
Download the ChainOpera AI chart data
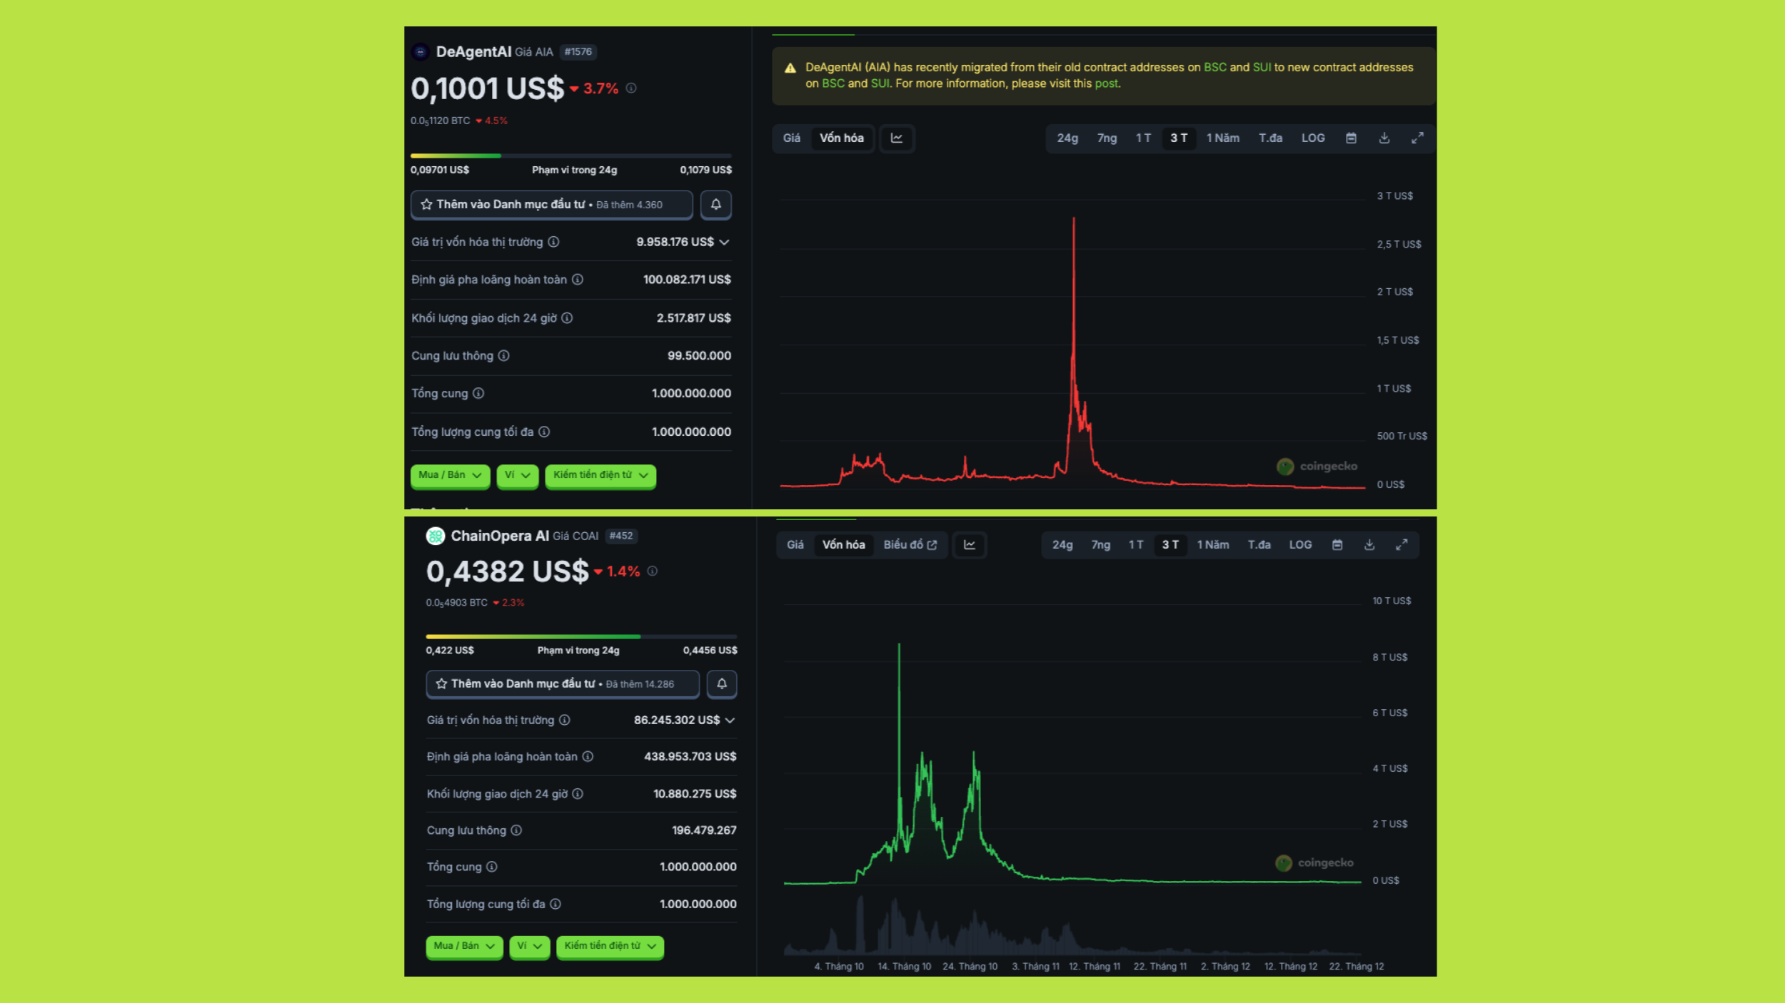[x=1369, y=545]
